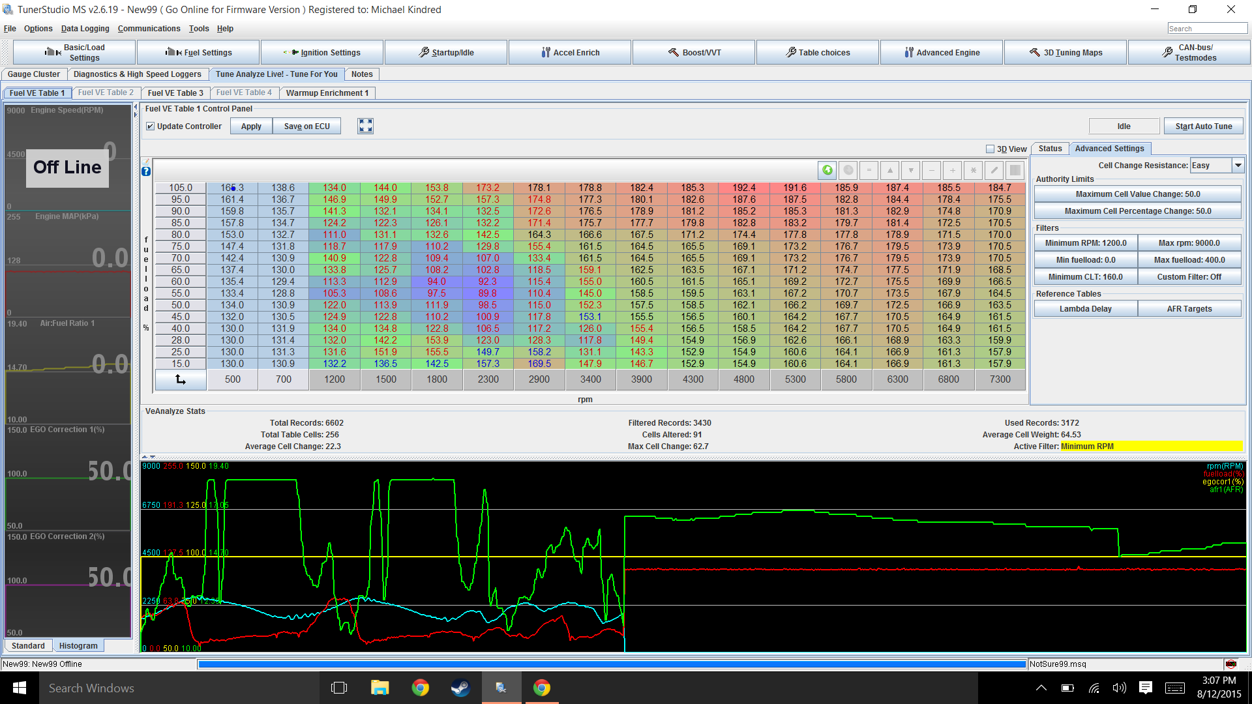Click the Save on ECU button
The width and height of the screenshot is (1252, 704).
306,126
